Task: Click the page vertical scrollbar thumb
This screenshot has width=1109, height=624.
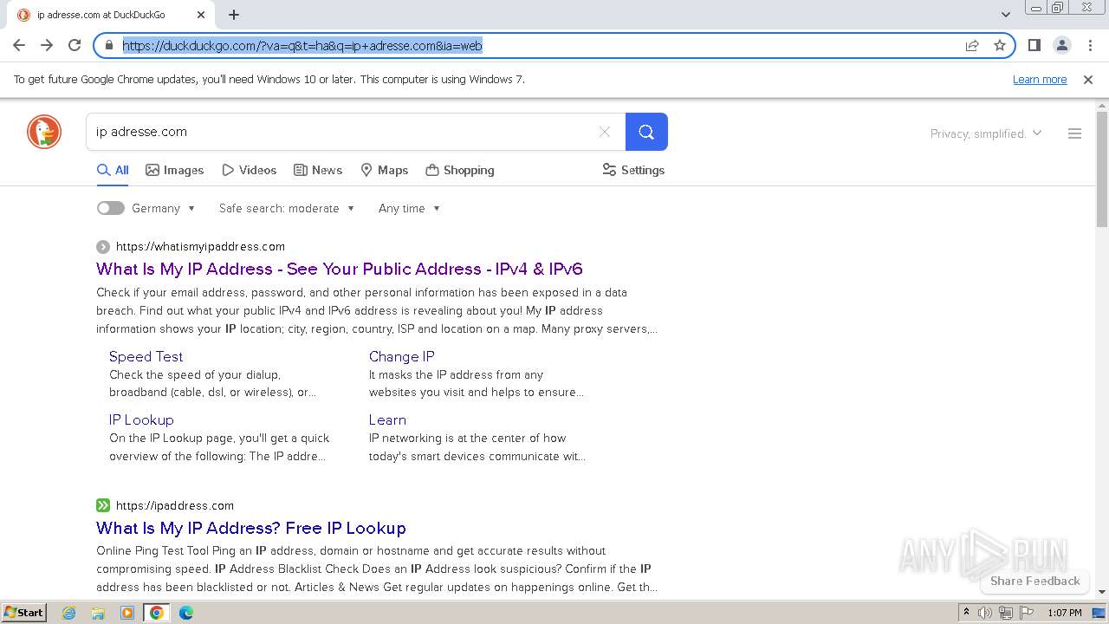Action: click(x=1102, y=169)
